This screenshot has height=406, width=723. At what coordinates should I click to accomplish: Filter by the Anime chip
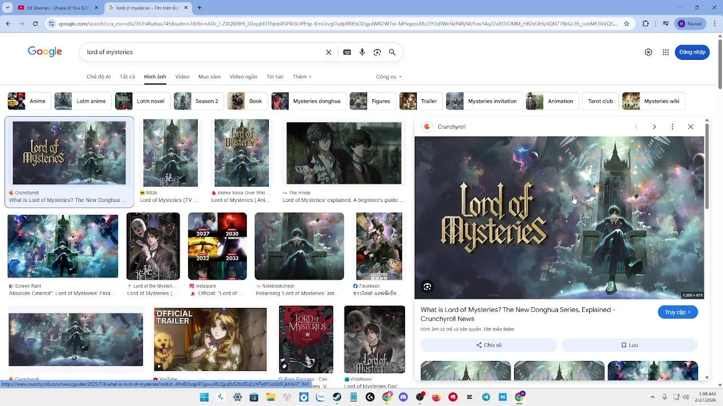(x=29, y=101)
